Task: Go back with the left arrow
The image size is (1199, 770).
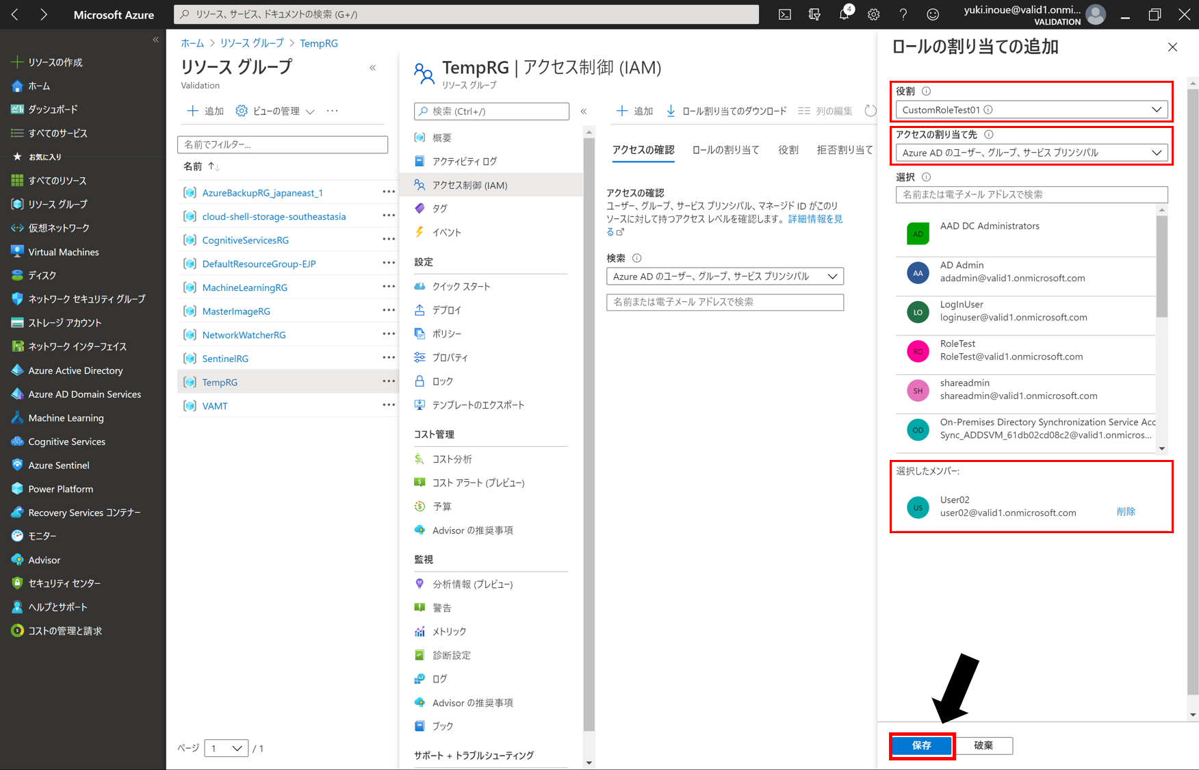Action: (x=15, y=14)
